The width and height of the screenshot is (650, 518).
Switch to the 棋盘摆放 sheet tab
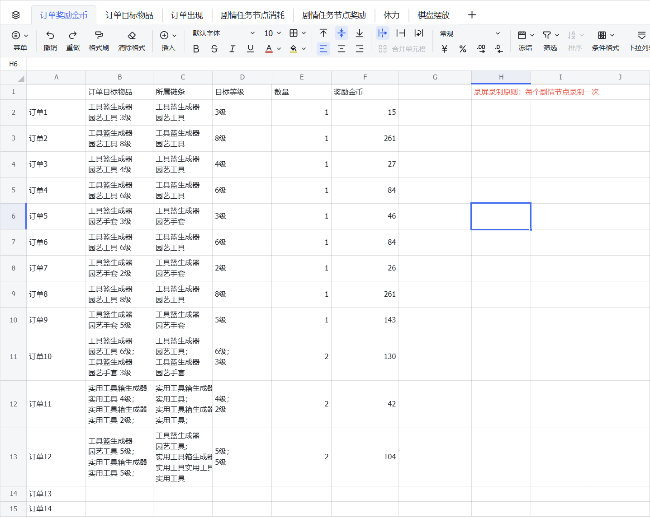tap(433, 15)
